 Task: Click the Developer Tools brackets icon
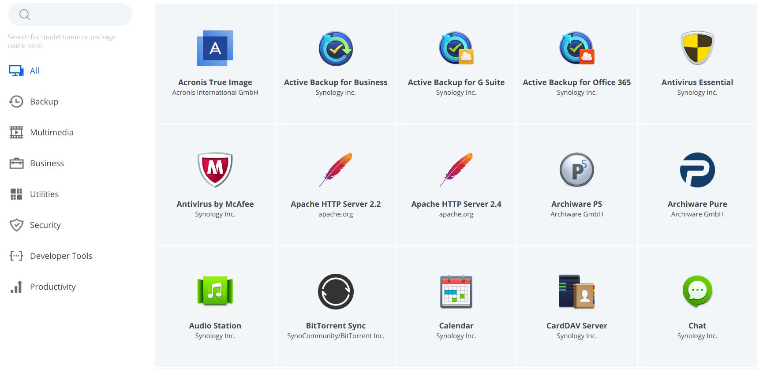click(x=16, y=256)
